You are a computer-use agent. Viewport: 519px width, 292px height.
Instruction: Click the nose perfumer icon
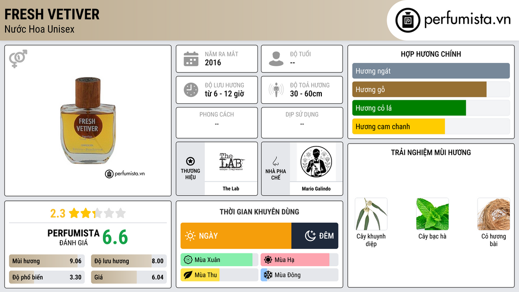[x=275, y=161]
